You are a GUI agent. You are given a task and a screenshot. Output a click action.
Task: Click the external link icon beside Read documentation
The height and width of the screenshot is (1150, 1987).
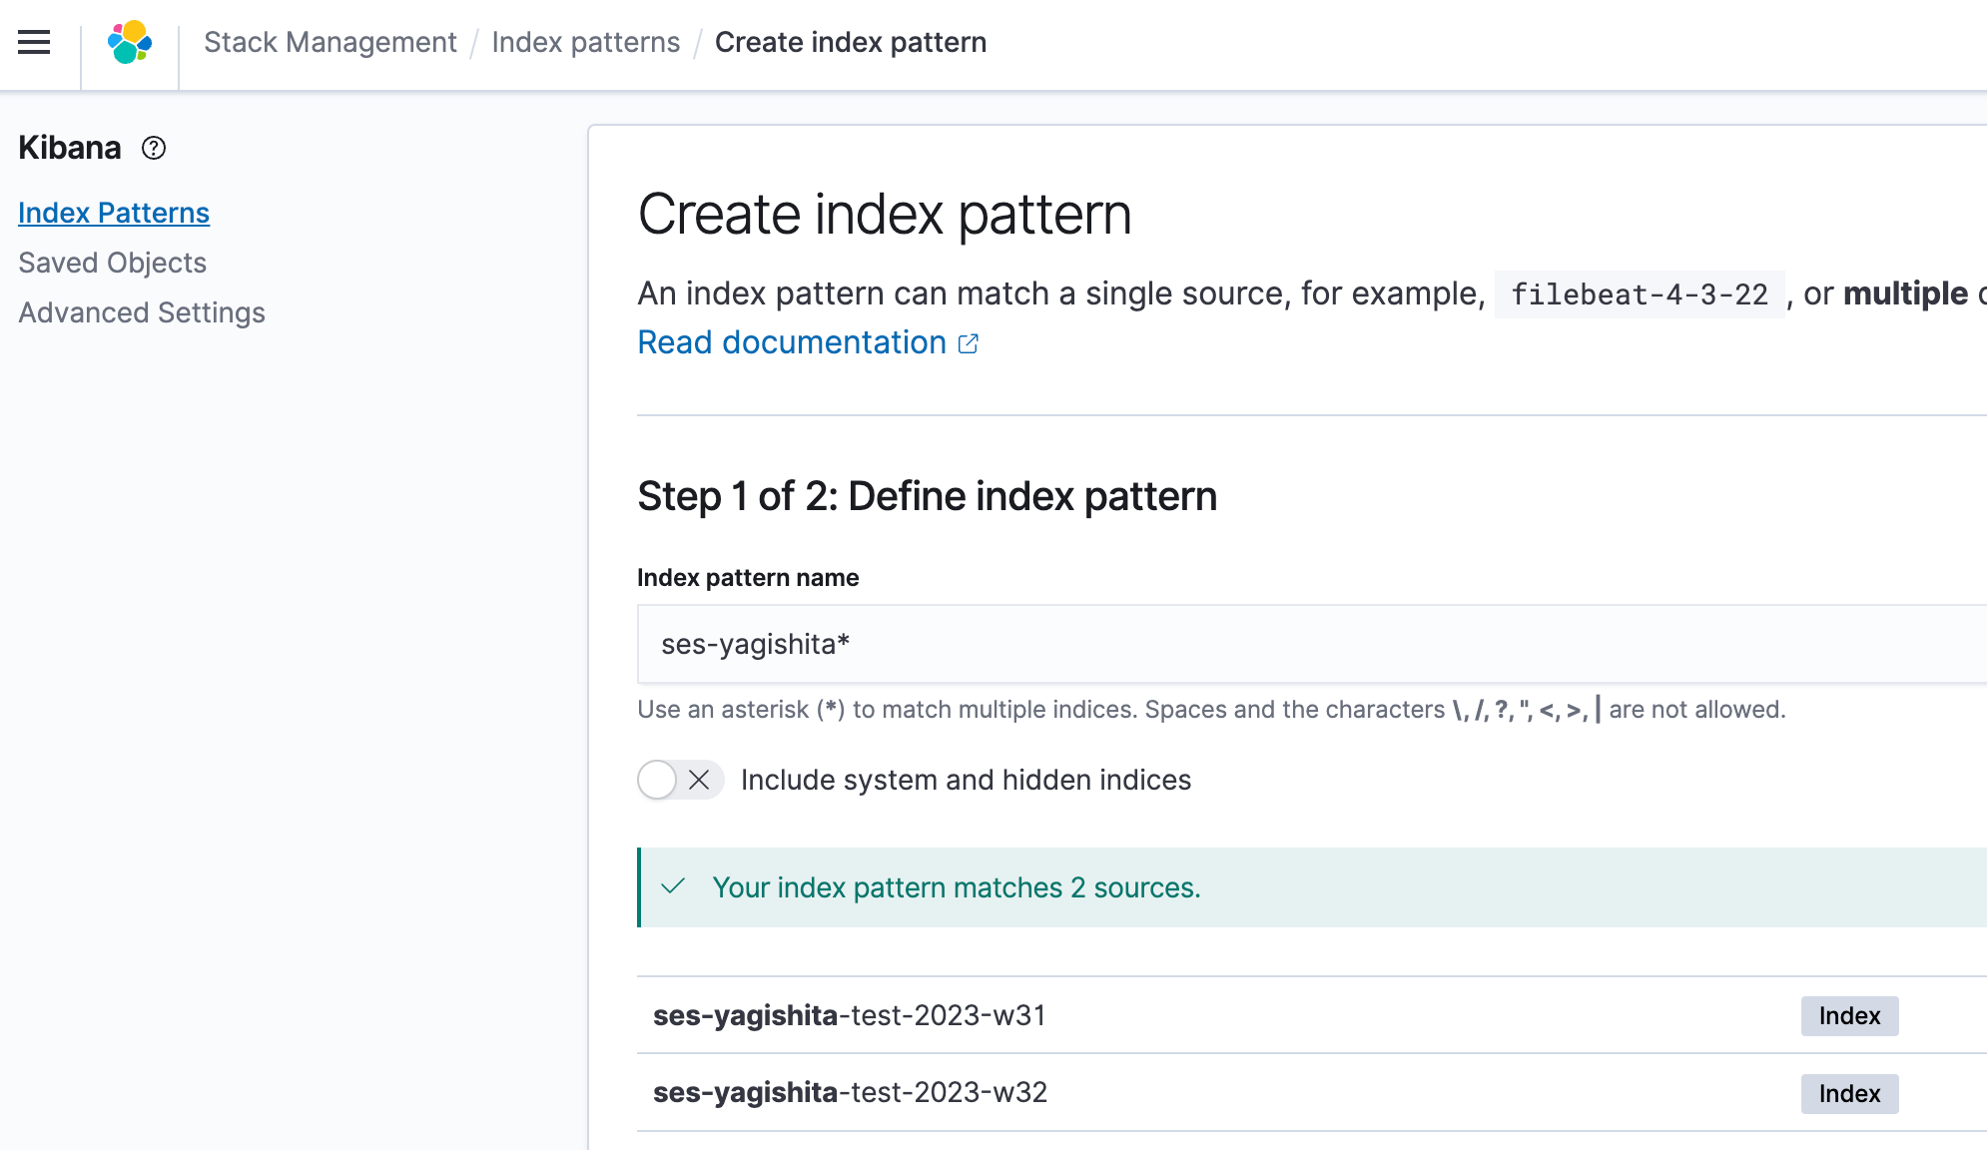[x=968, y=343]
